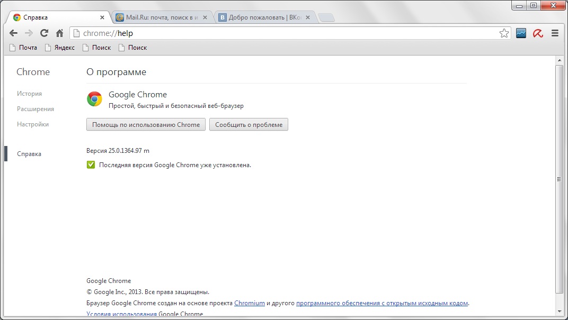The height and width of the screenshot is (320, 568).
Task: Click Сообщить о проблеме button
Action: pos(248,124)
